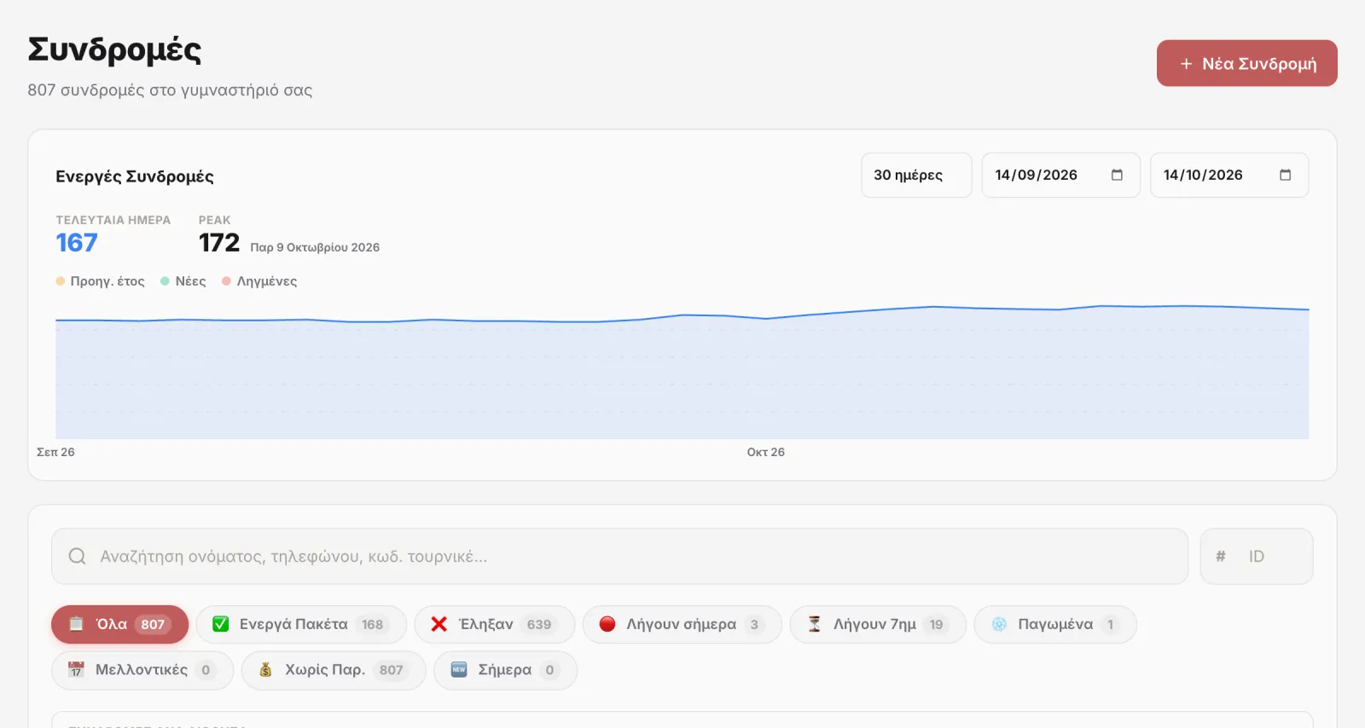Click the red X icon on Έληξαν
Viewport: 1365px width, 728px height.
coord(439,624)
